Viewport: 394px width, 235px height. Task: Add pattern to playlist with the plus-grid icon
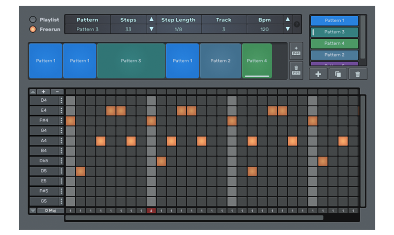click(x=296, y=51)
